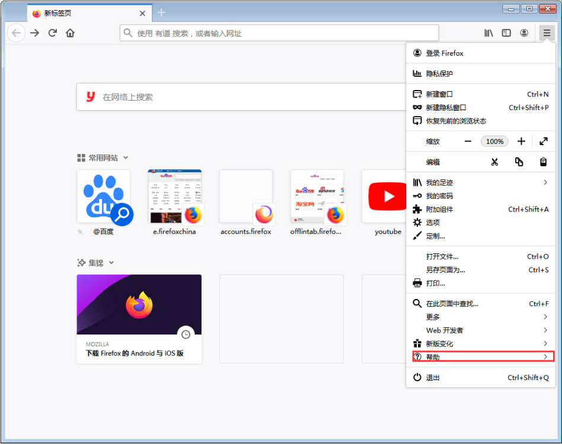The height and width of the screenshot is (444, 562).
Task: Click the back navigation arrow
Action: pos(16,33)
